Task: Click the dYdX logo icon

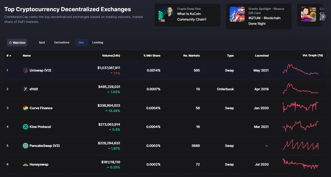Action: coord(25,89)
